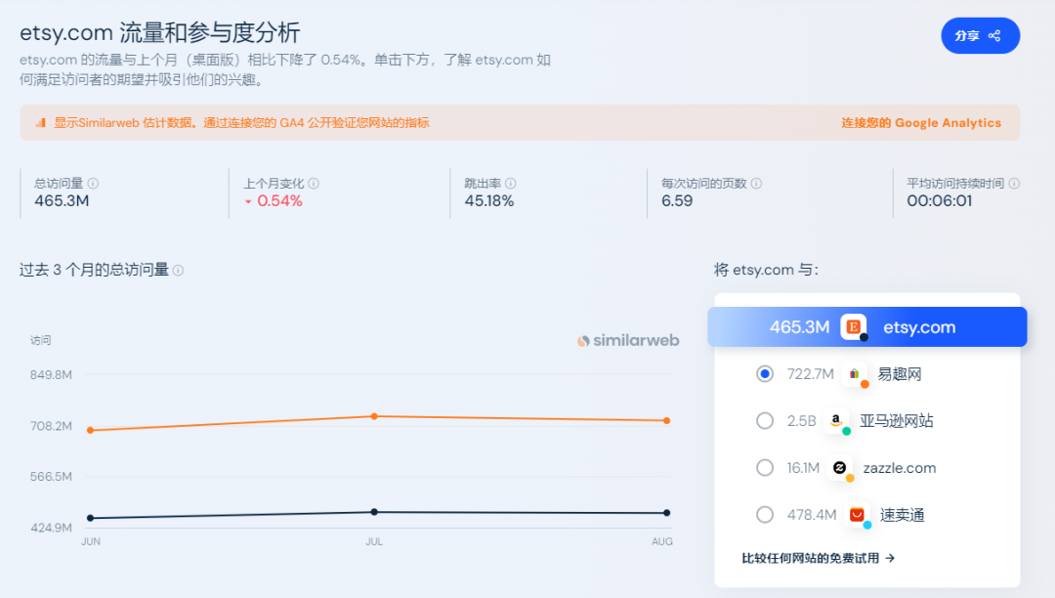Open the 跳出率 info tooltip icon

pos(512,182)
